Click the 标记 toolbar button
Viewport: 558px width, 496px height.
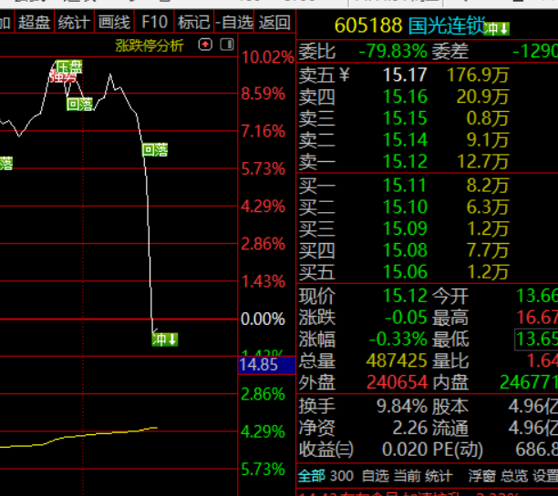click(x=193, y=23)
